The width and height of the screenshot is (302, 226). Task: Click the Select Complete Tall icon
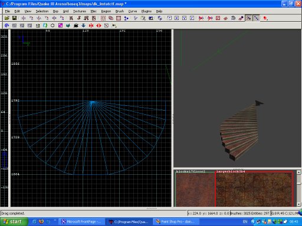point(71,18)
